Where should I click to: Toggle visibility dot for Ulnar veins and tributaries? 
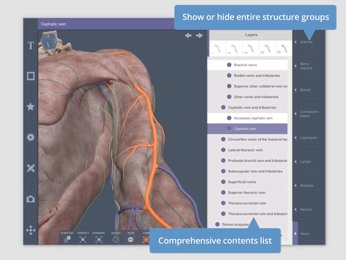point(229,97)
